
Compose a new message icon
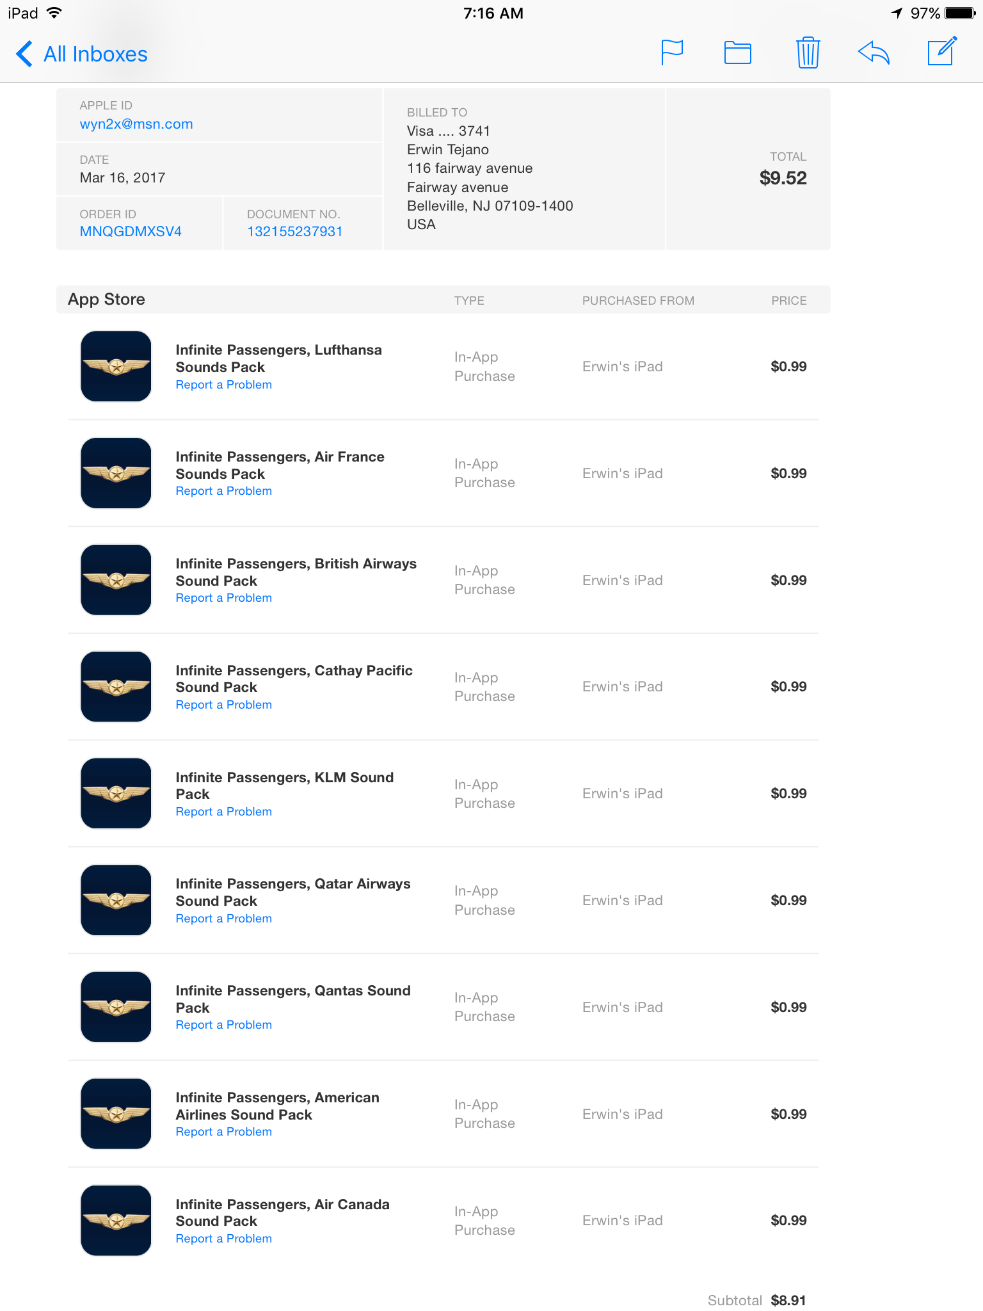[x=942, y=51]
